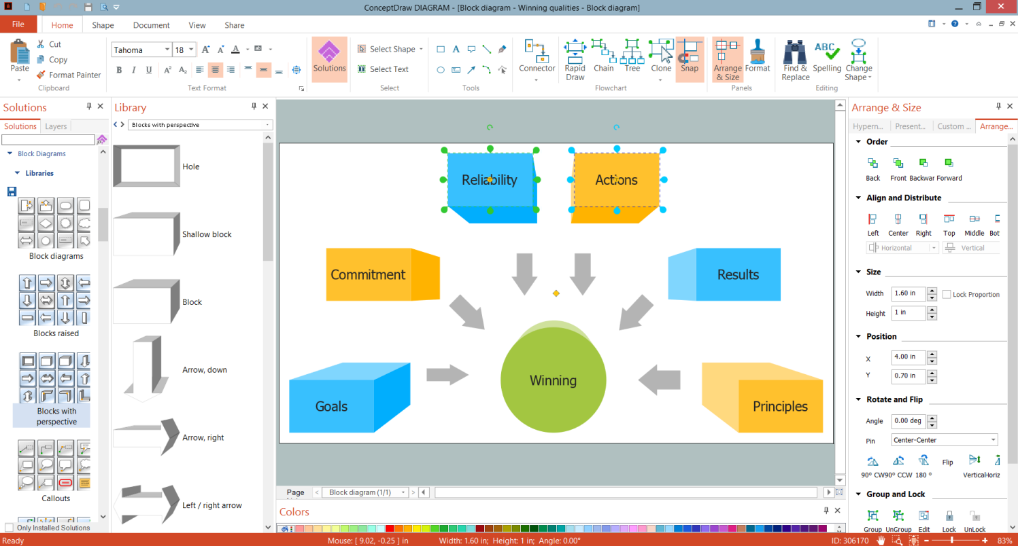This screenshot has height=546, width=1018.
Task: Tick Only Installed Solutions checkbox
Action: pos(9,528)
